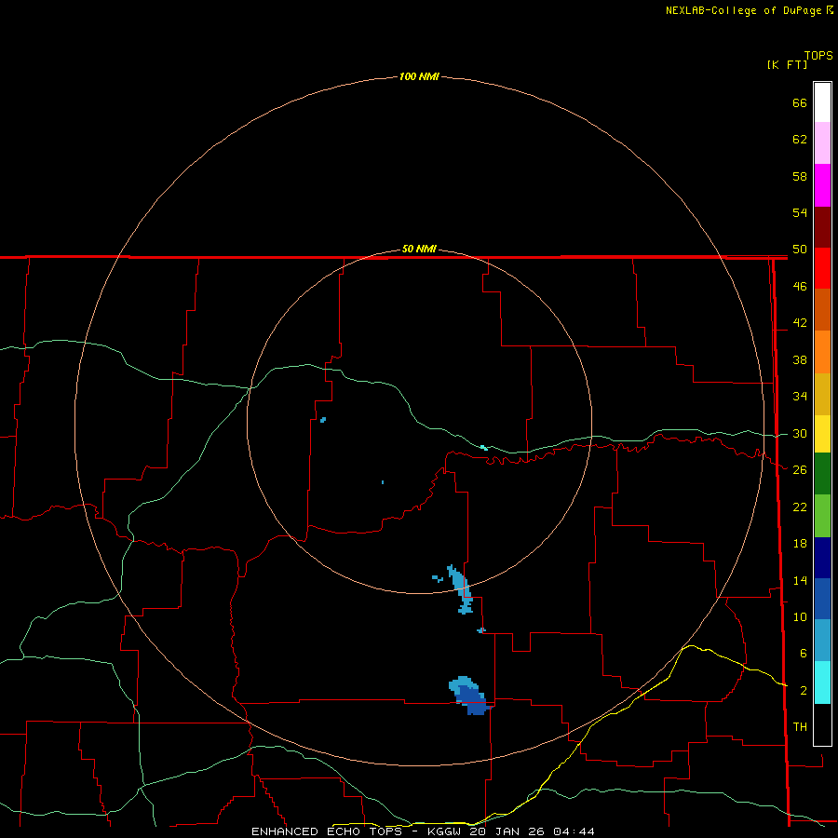Viewport: 838px width, 838px height.
Task: Click legend value 42
Action: (800, 322)
